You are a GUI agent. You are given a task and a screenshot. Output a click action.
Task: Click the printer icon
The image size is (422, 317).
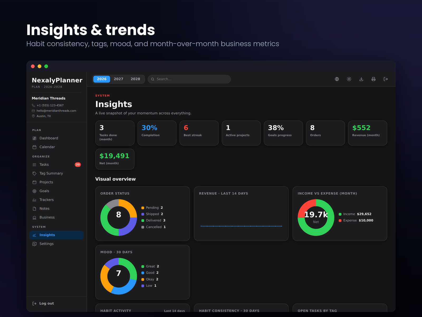tap(373, 79)
